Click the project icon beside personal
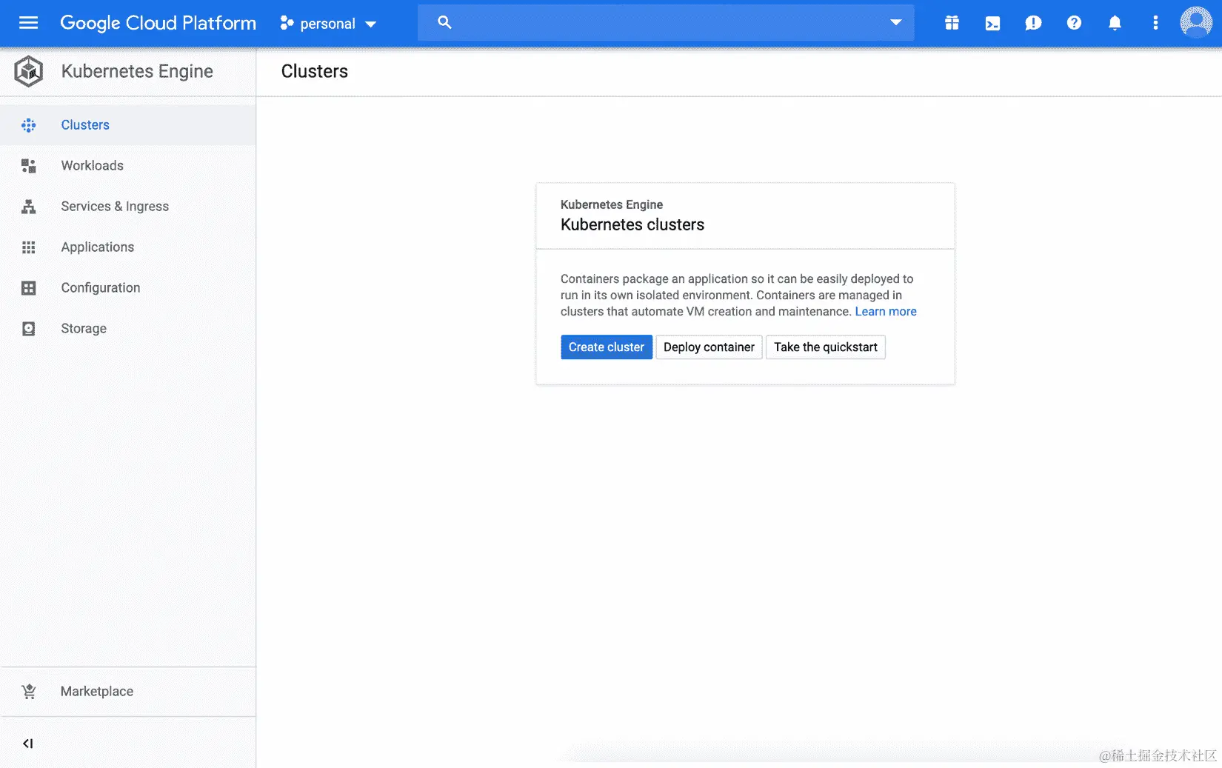This screenshot has width=1222, height=768. [287, 24]
